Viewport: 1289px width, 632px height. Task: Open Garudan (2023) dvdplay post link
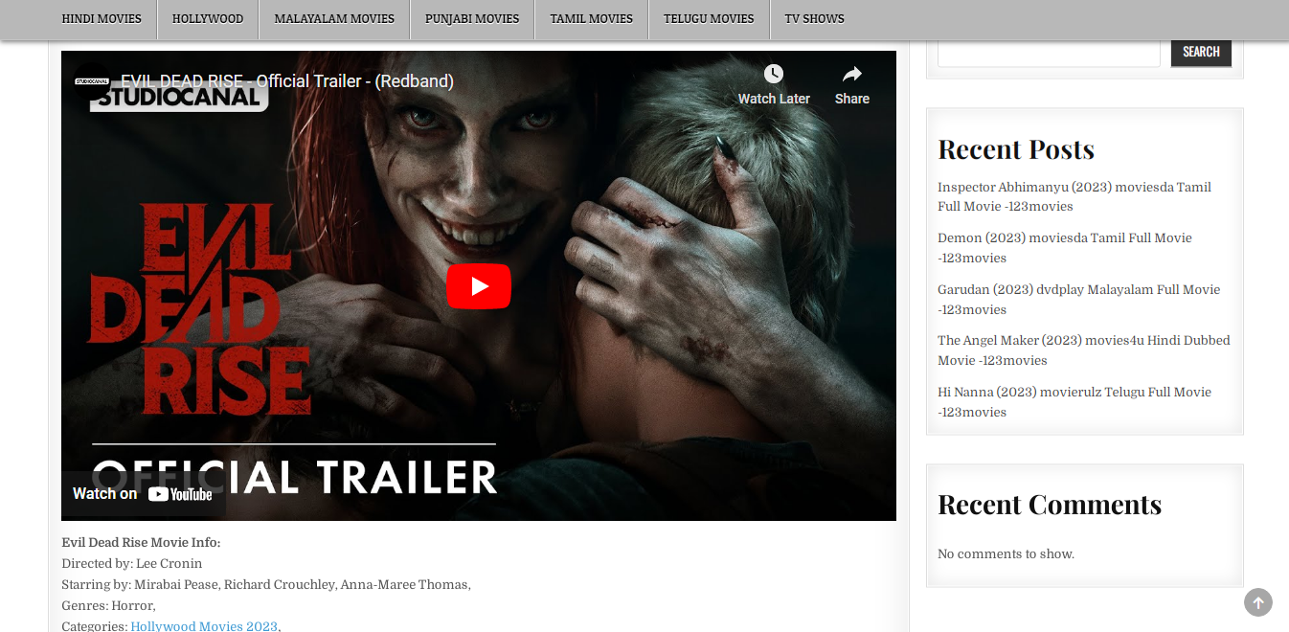pyautogui.click(x=1079, y=300)
